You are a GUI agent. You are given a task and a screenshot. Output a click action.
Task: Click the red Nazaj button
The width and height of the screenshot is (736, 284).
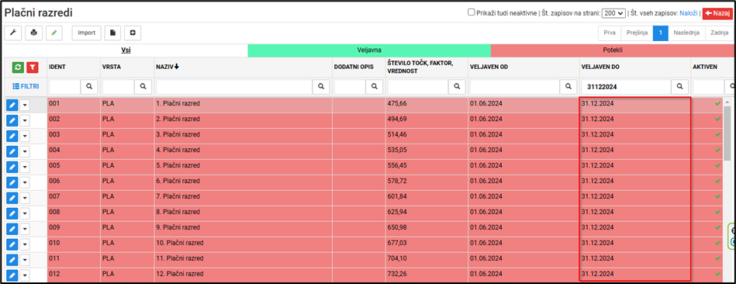coord(717,14)
